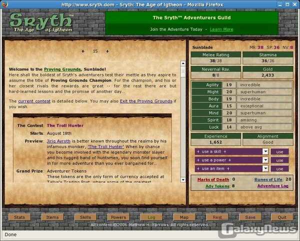Open the Runes of Life link
Image resolution: width=300 pixels, height=241 pixels.
pyautogui.click(x=268, y=179)
